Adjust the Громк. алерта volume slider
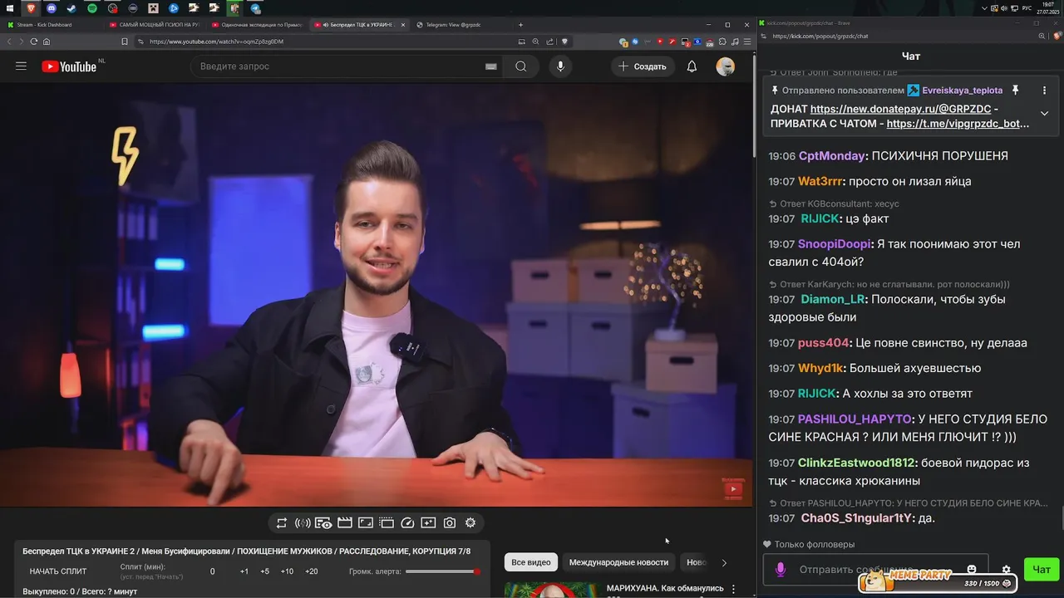Viewport: 1064px width, 598px height. [x=442, y=571]
